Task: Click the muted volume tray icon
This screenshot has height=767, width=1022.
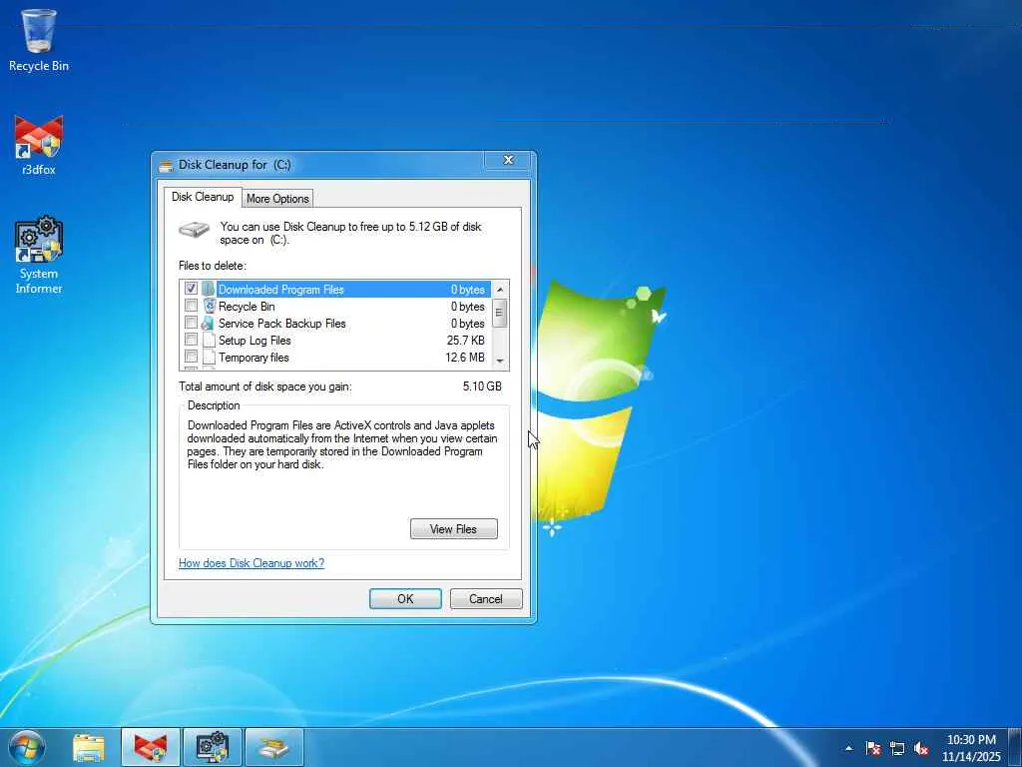Action: 921,748
